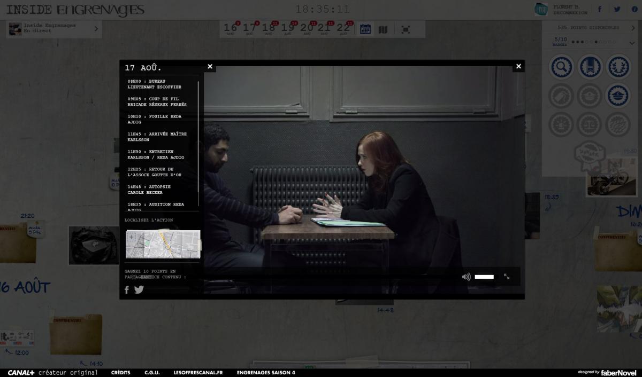Image resolution: width=642 pixels, height=377 pixels.
Task: Share on Facebook from the top bar
Action: tap(600, 9)
